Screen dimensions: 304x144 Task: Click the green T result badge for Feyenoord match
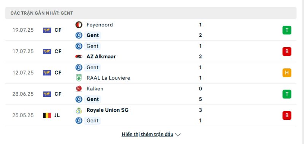point(287,30)
